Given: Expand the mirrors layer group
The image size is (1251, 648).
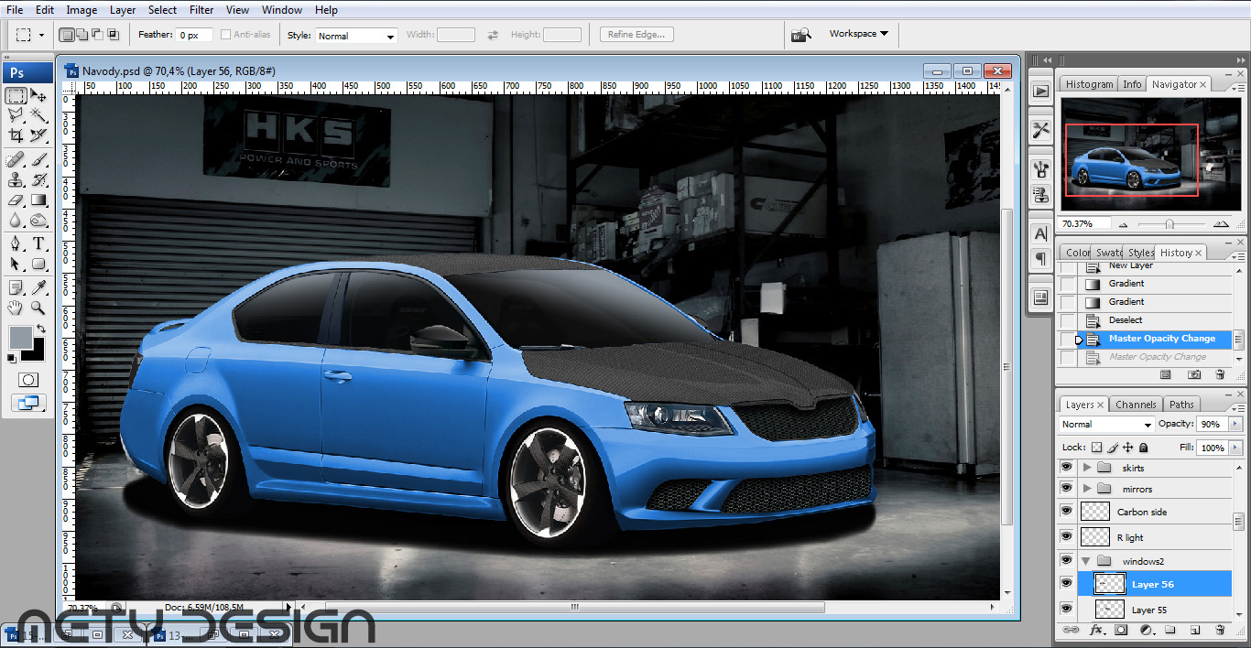Looking at the screenshot, I should (1087, 489).
